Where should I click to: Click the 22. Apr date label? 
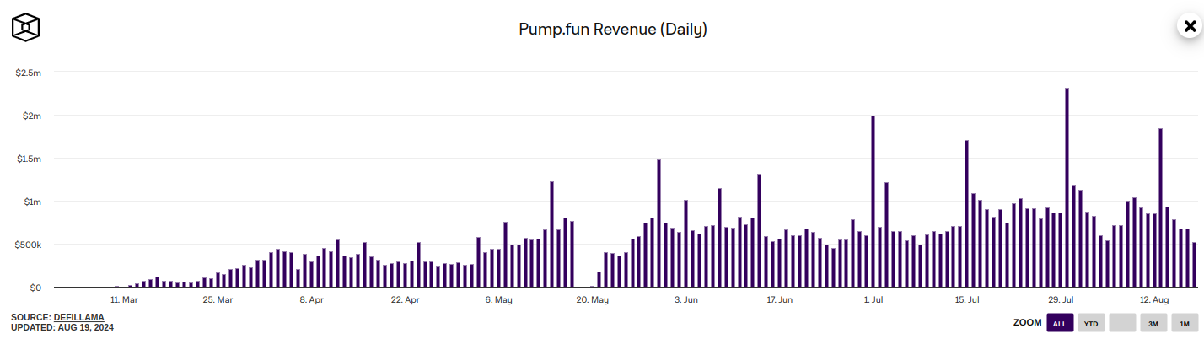click(x=406, y=299)
